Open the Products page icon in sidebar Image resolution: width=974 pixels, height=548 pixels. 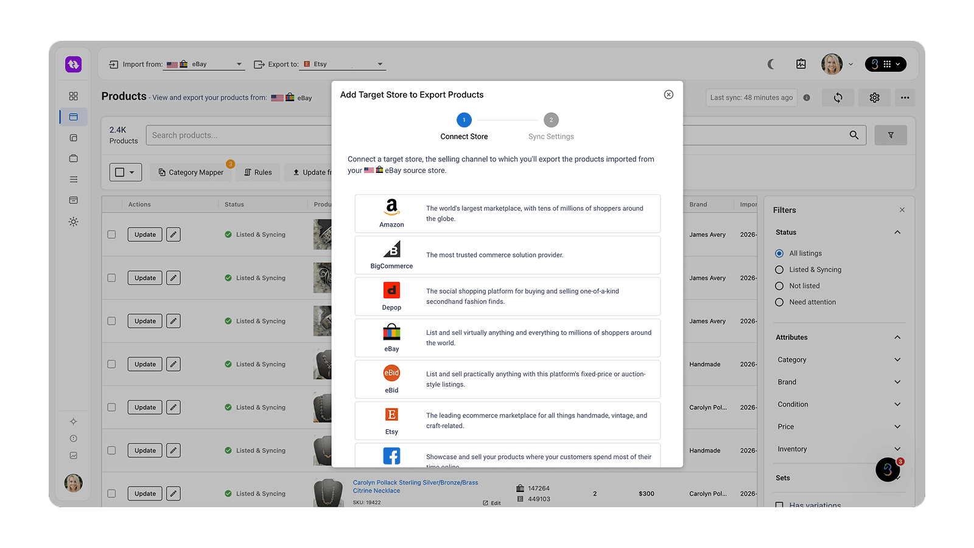pos(74,117)
